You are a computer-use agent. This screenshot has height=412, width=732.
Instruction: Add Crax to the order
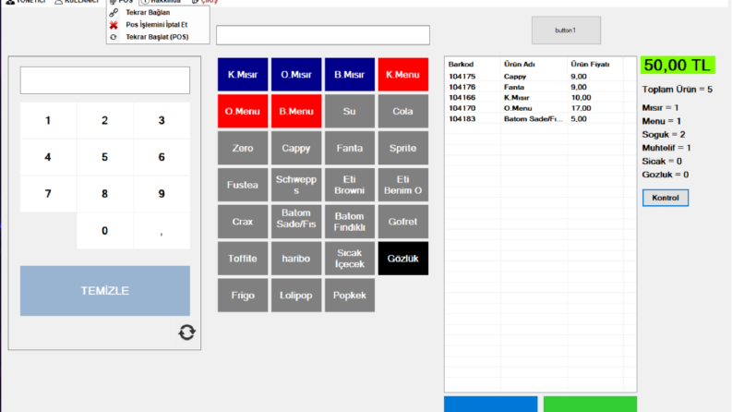pos(243,222)
